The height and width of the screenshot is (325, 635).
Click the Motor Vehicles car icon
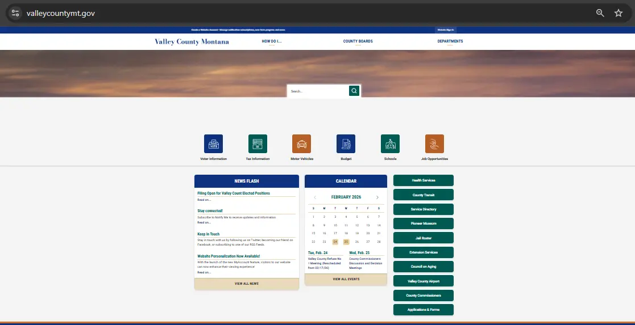coord(302,144)
